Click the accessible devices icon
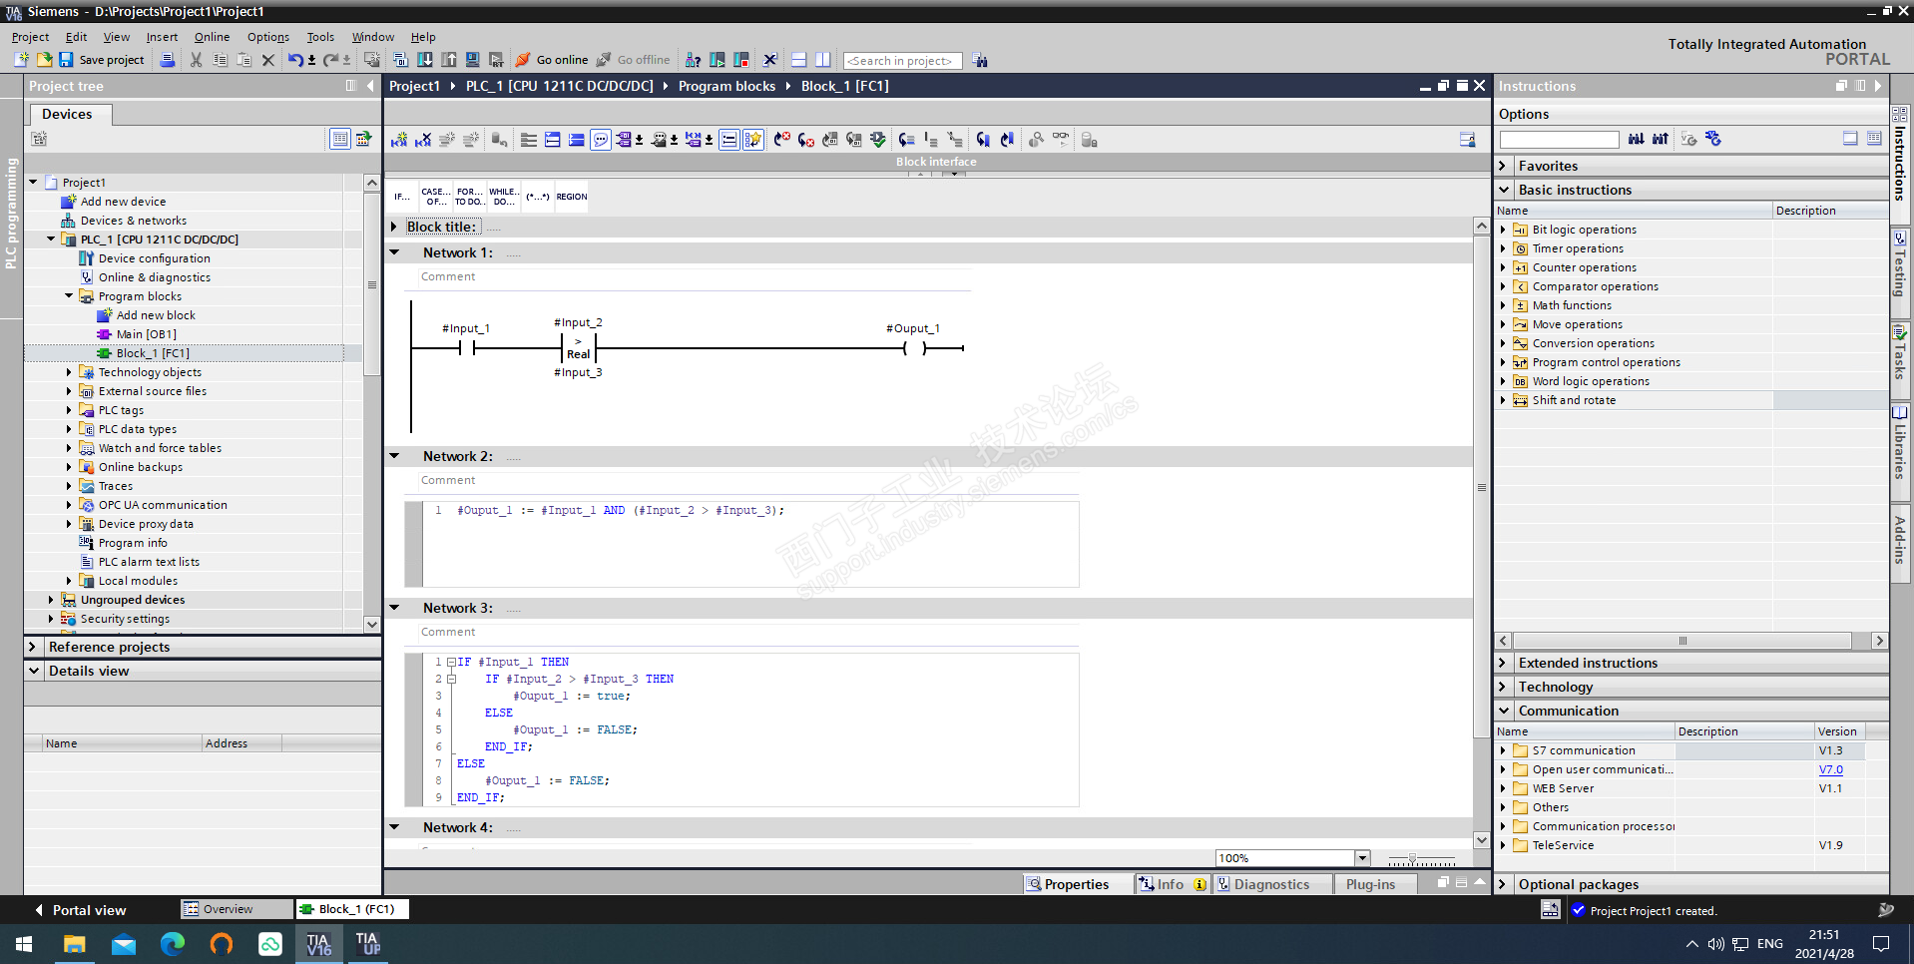Viewport: 1914px width, 964px height. [x=693, y=60]
